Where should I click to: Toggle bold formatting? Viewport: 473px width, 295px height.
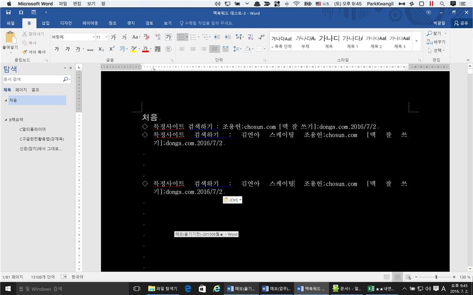point(57,49)
